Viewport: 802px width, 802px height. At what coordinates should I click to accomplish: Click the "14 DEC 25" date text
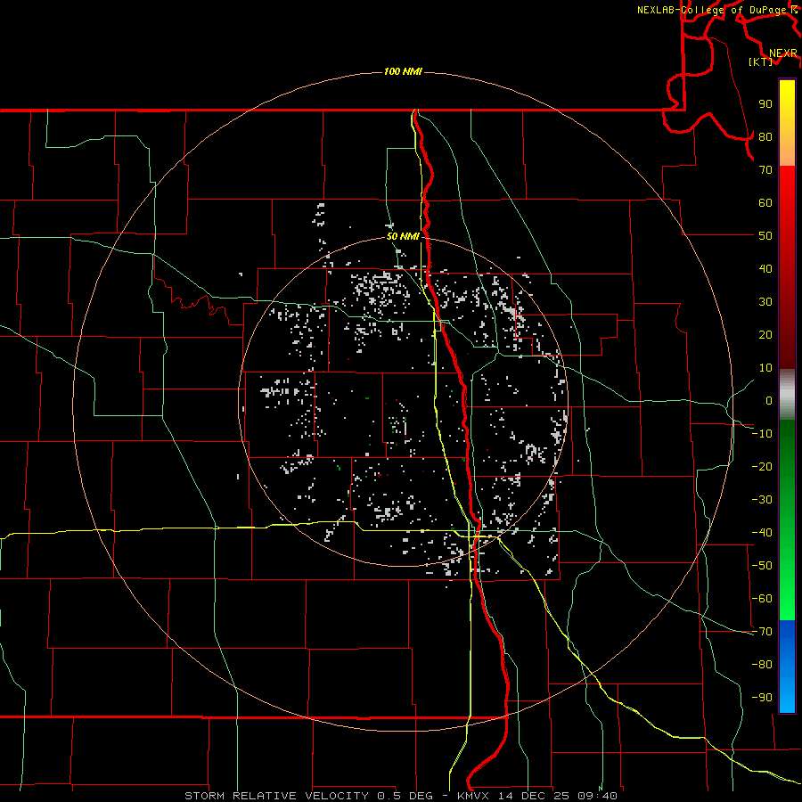tap(533, 796)
